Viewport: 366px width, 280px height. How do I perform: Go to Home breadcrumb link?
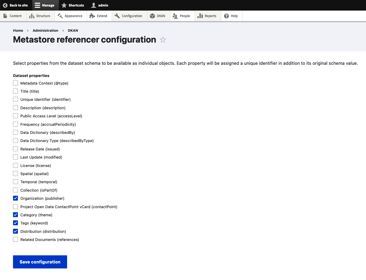click(x=18, y=31)
